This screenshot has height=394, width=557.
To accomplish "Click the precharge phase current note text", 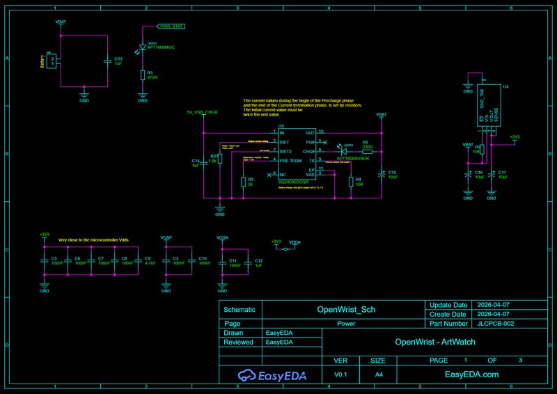I will [x=302, y=108].
